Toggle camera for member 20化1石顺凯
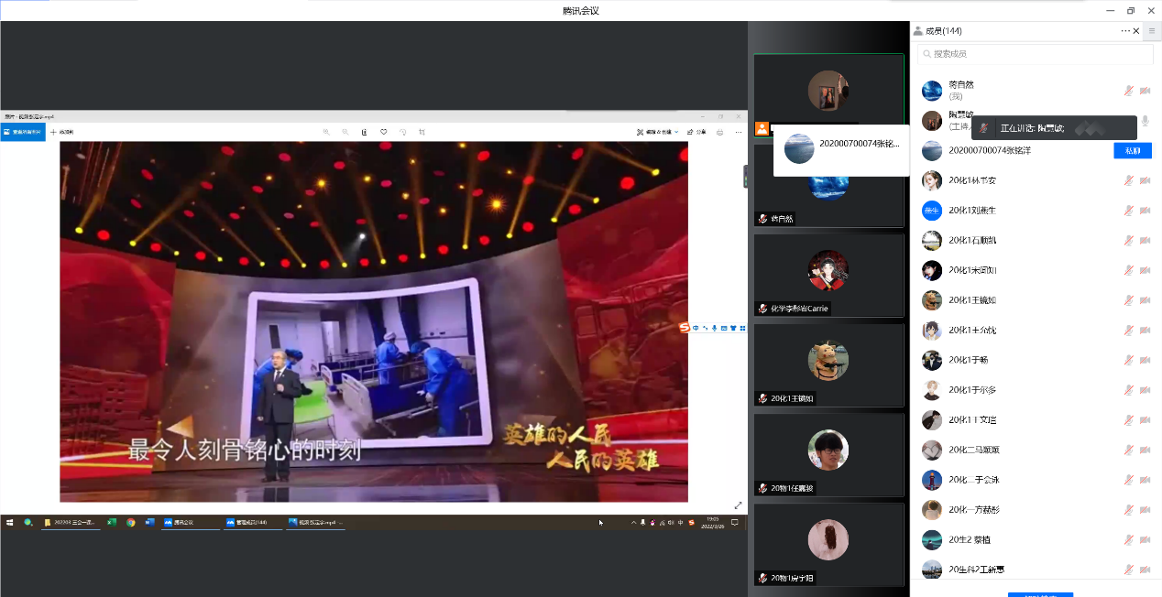 [1145, 240]
